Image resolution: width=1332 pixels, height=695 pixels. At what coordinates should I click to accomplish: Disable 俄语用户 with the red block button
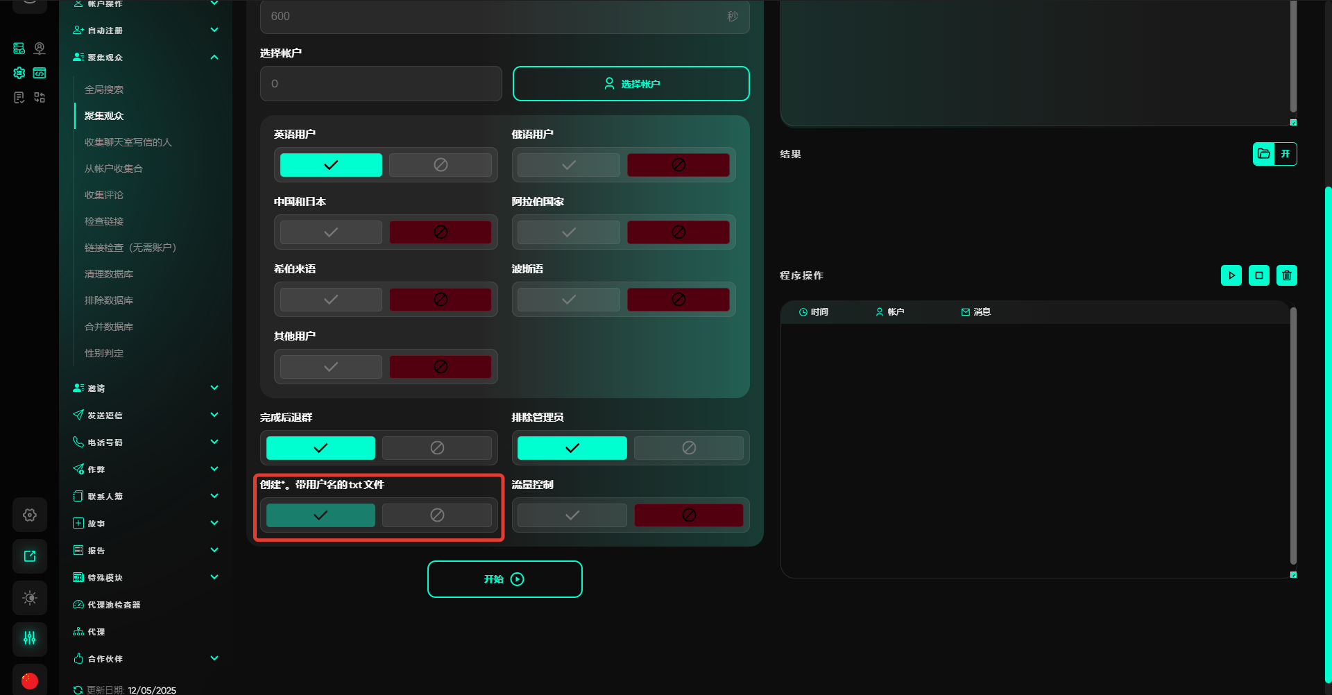pyautogui.click(x=678, y=165)
